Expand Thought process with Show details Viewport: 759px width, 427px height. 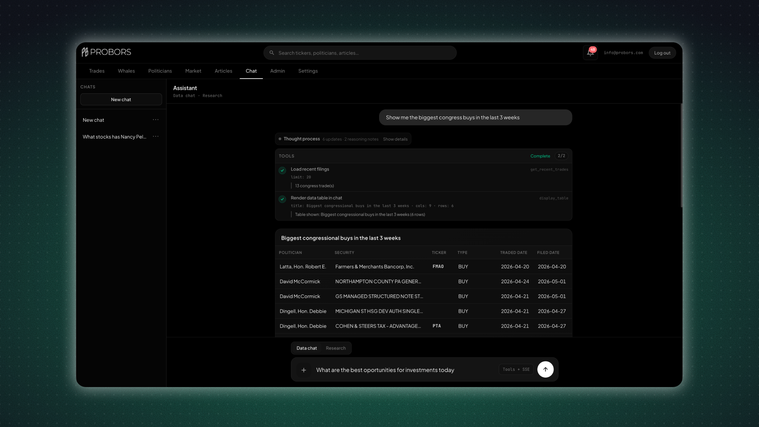tap(395, 139)
